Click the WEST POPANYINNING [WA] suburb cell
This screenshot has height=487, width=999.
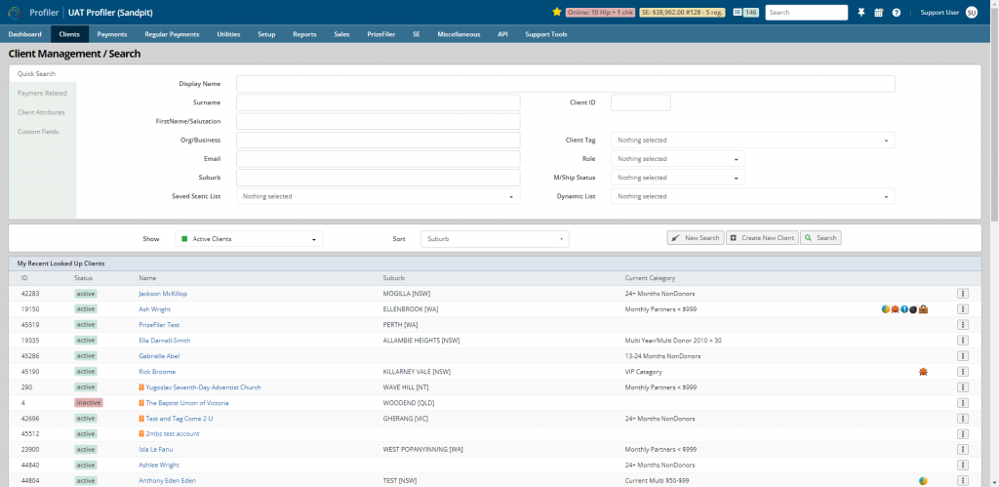[422, 449]
